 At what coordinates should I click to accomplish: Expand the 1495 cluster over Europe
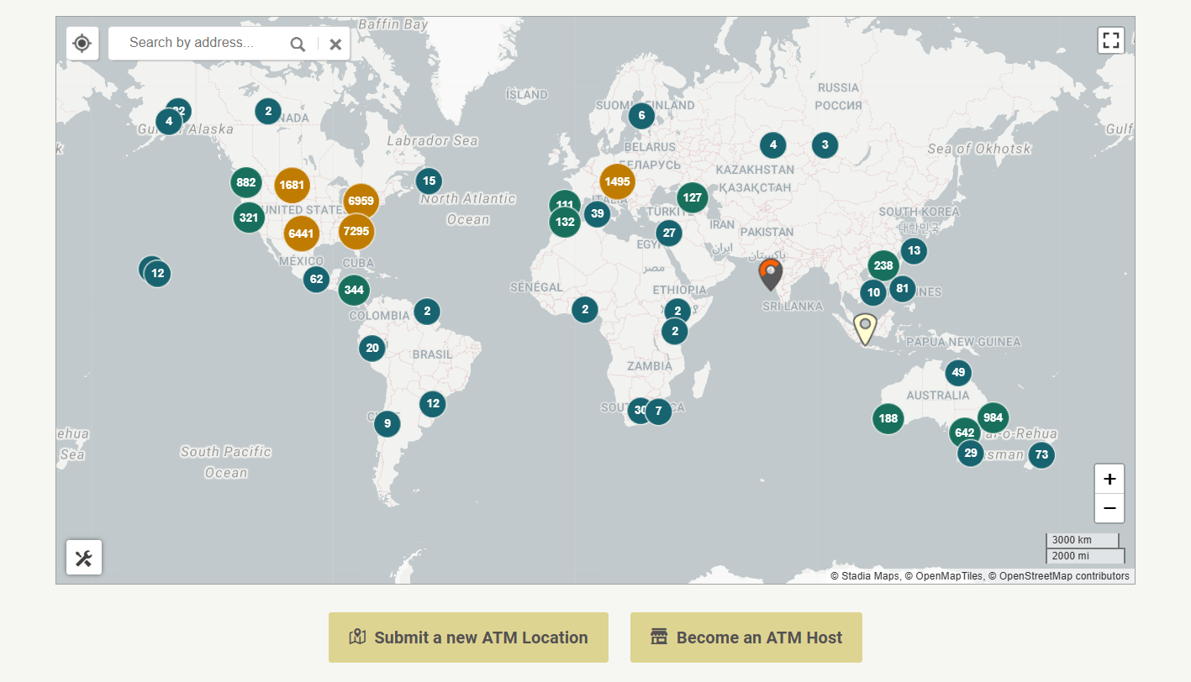617,181
